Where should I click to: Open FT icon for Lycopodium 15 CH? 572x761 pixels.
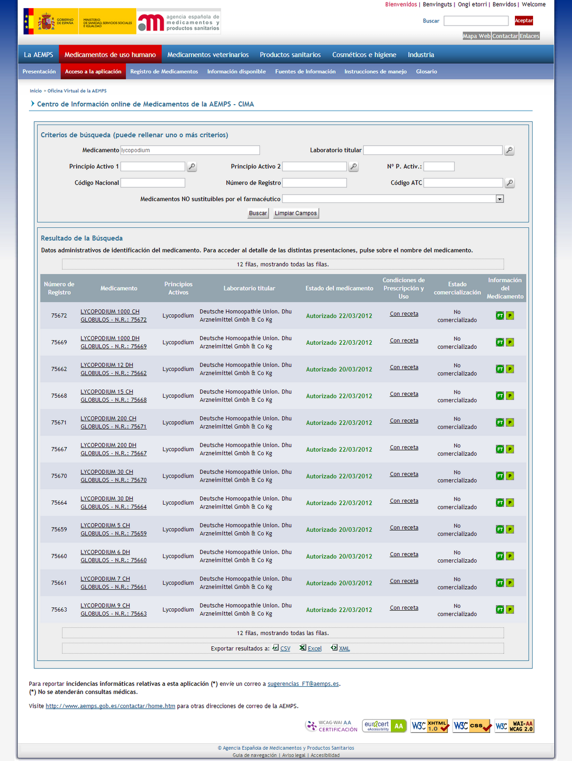pos(500,396)
